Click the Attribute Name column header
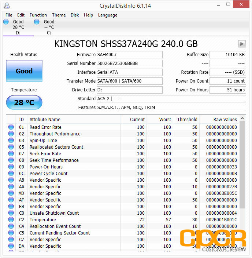Viewport: 252px width, 258px height. click(74, 119)
